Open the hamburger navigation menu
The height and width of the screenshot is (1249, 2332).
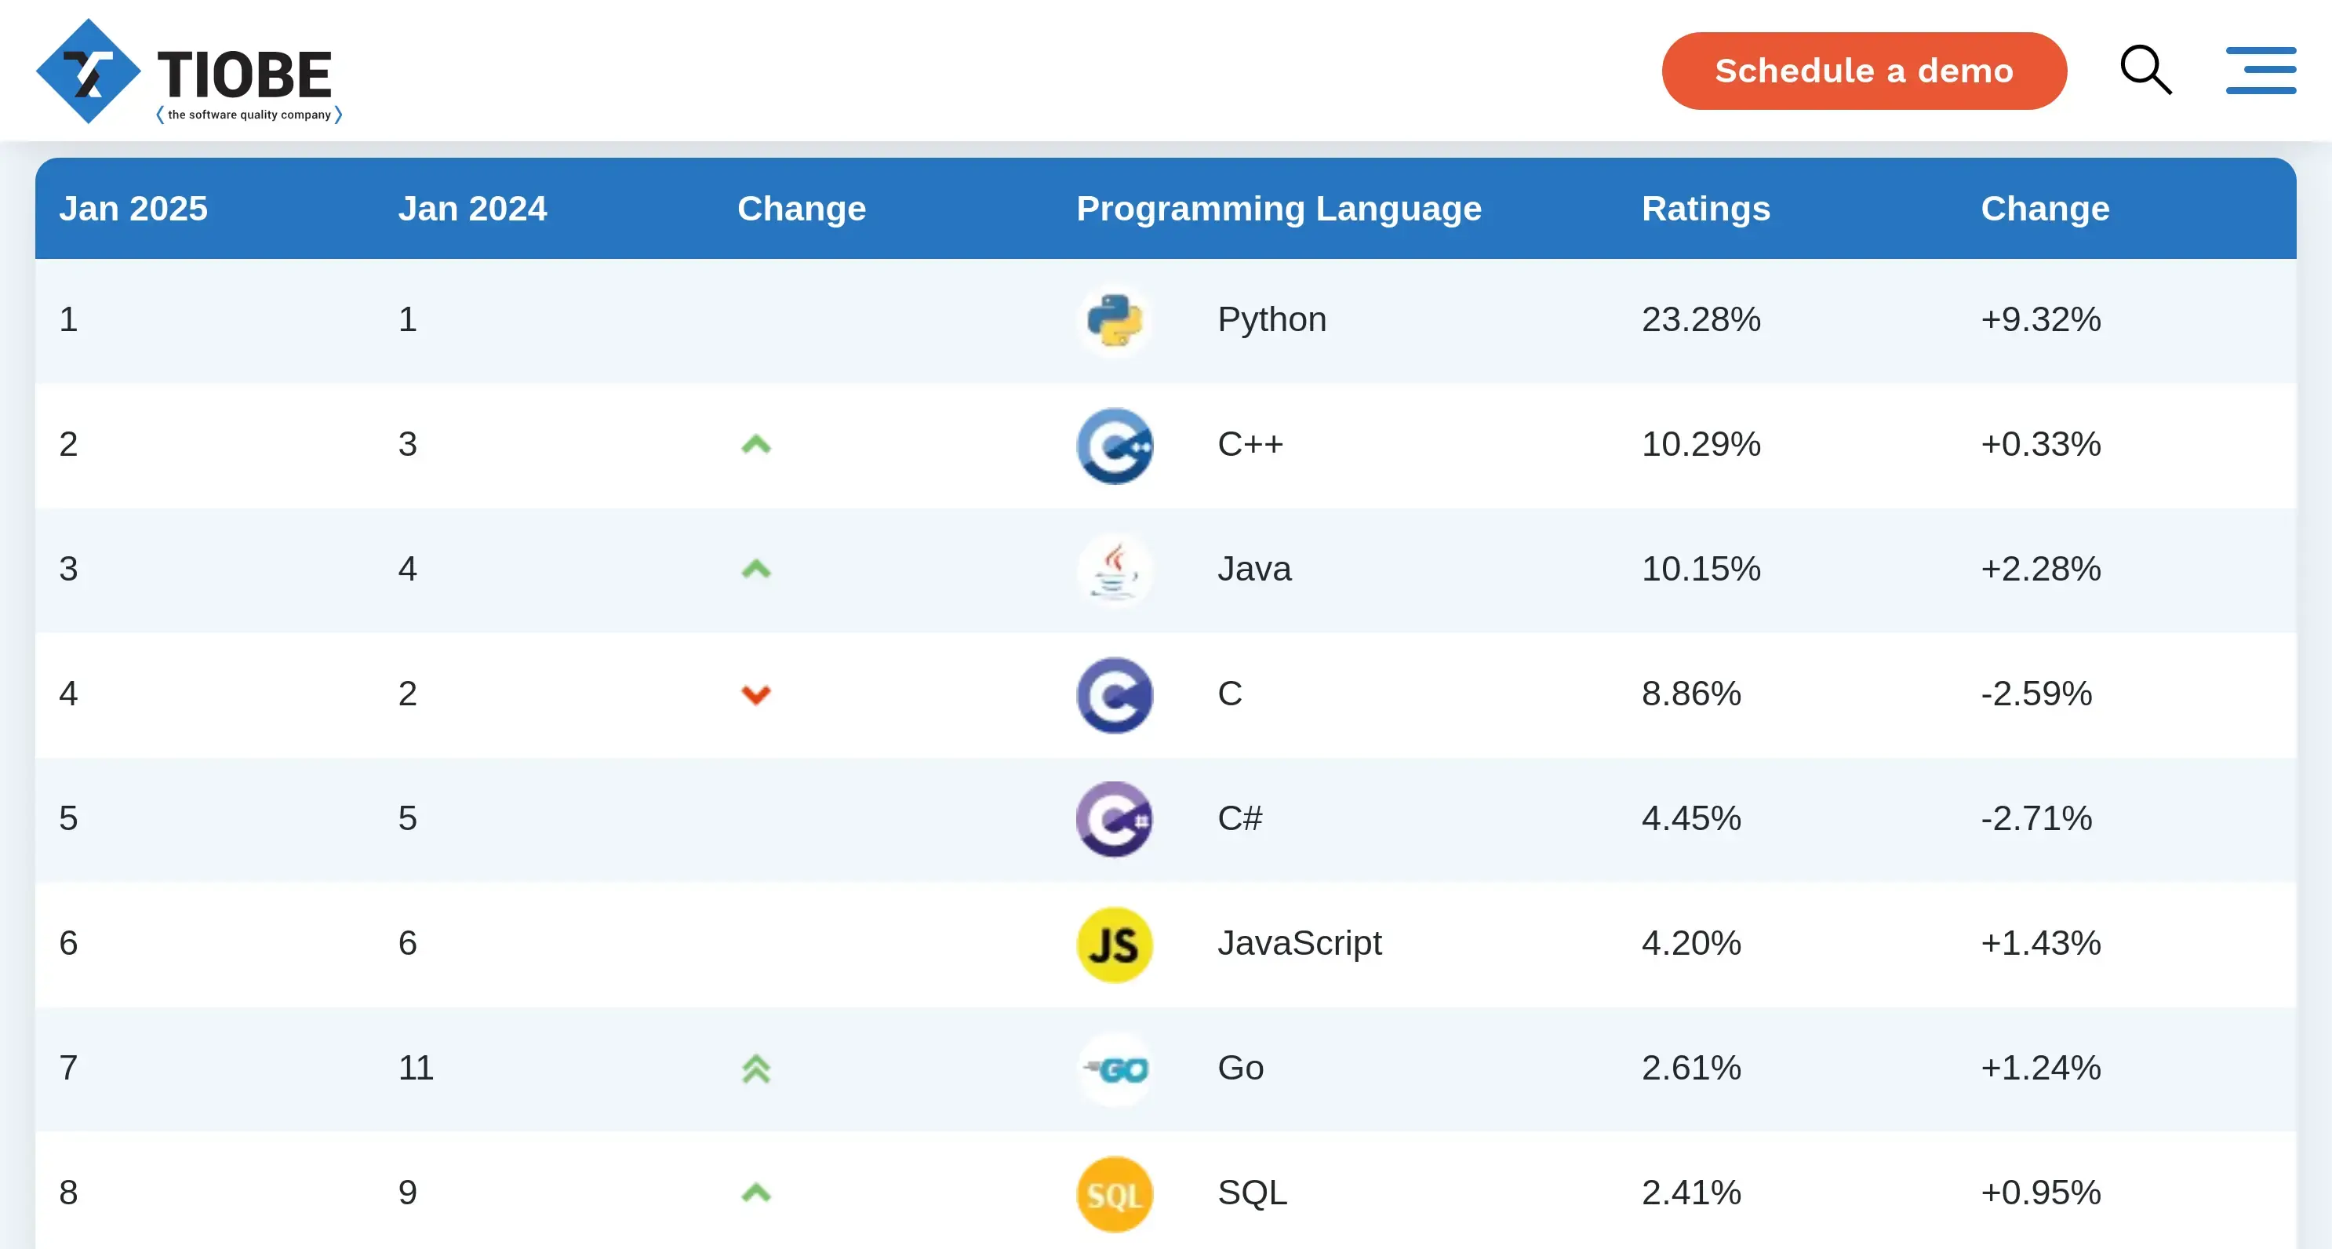[2261, 71]
